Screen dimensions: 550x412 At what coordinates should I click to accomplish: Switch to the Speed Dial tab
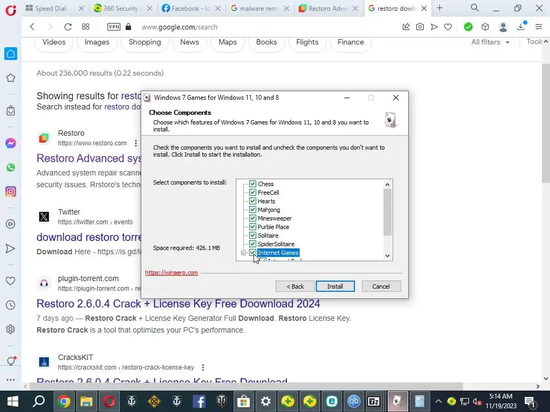click(x=51, y=9)
